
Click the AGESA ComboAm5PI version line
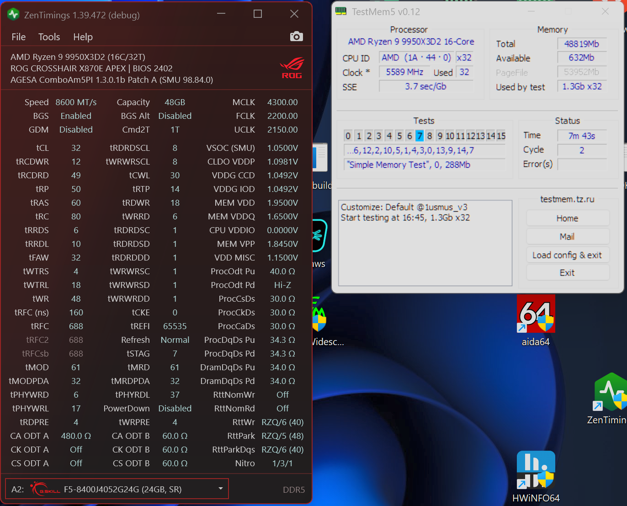pos(112,80)
